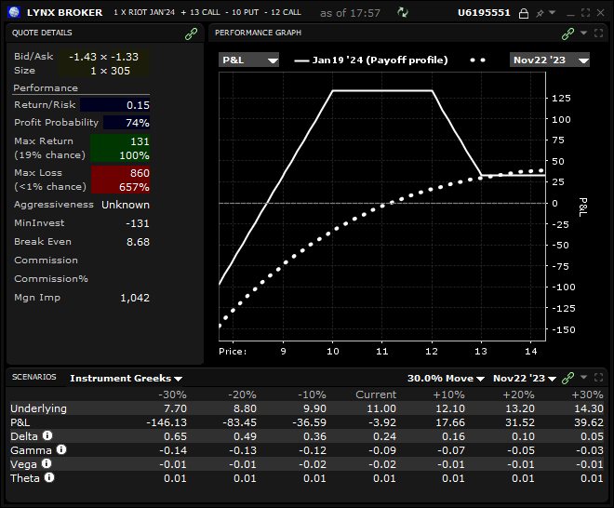Click the Vega info icon

coord(45,463)
